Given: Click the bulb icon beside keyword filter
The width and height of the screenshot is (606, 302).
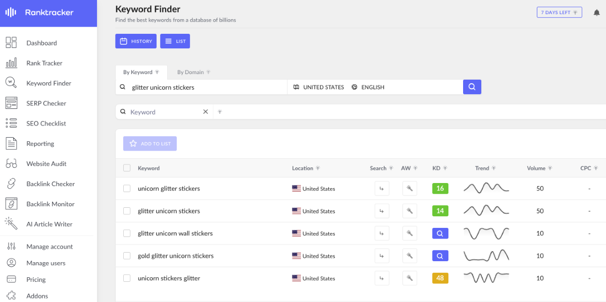Looking at the screenshot, I should click(x=220, y=112).
